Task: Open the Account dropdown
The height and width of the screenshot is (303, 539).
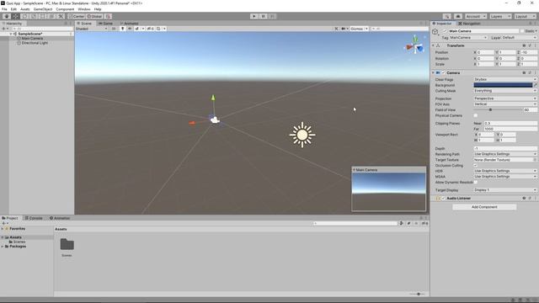Action: [x=476, y=16]
